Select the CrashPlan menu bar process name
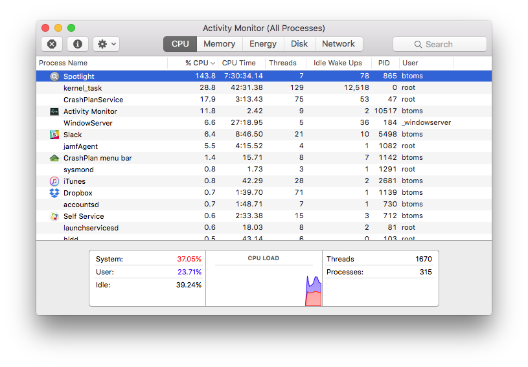Viewport: 528px width, 367px height. coord(98,158)
